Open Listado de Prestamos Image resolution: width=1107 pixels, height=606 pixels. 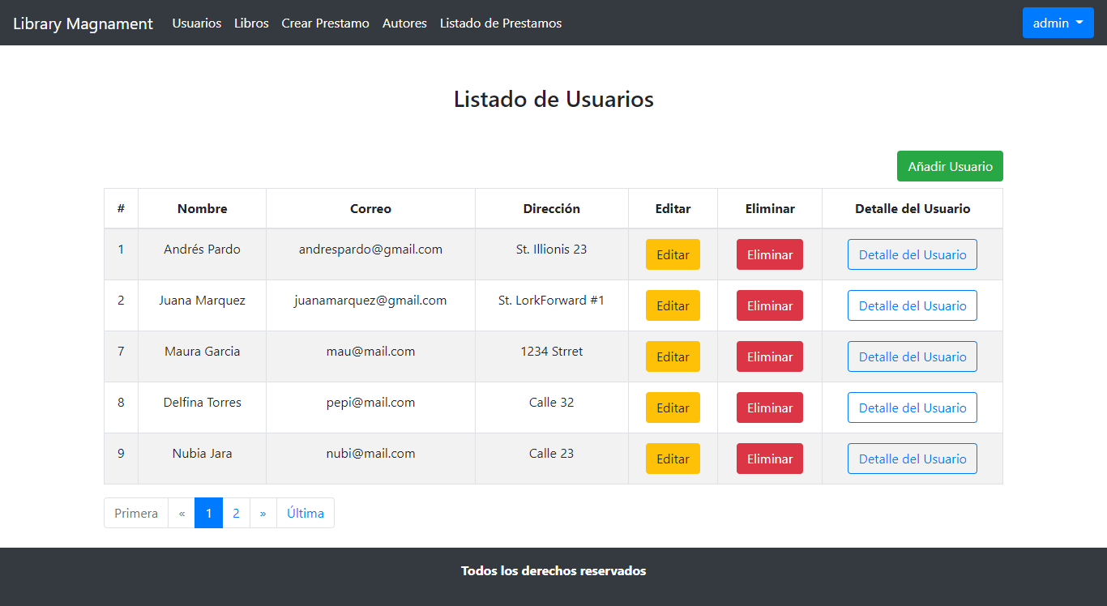[x=501, y=23]
